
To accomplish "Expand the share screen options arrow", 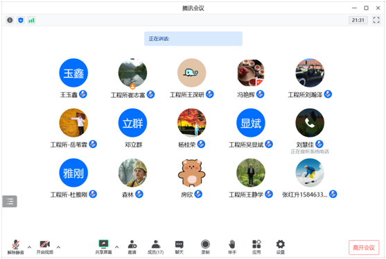I will tap(117, 247).
